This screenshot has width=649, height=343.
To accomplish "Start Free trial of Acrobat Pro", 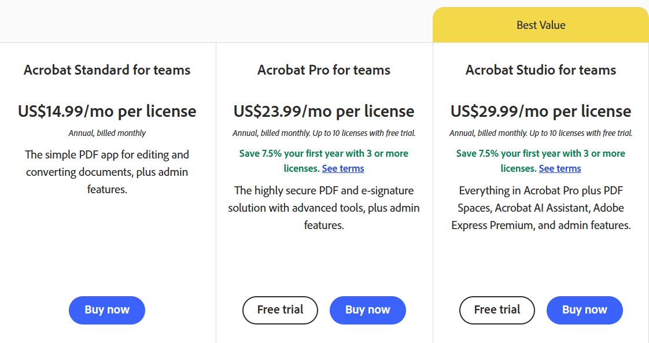I will (280, 310).
